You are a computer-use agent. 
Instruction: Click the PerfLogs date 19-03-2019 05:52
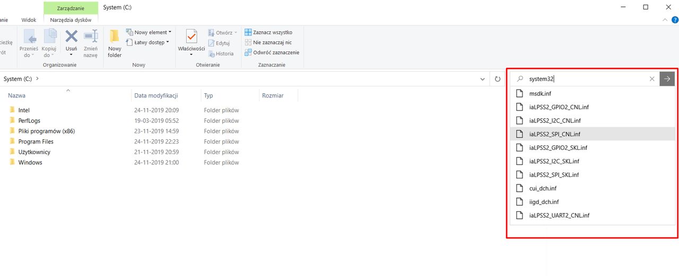(156, 121)
